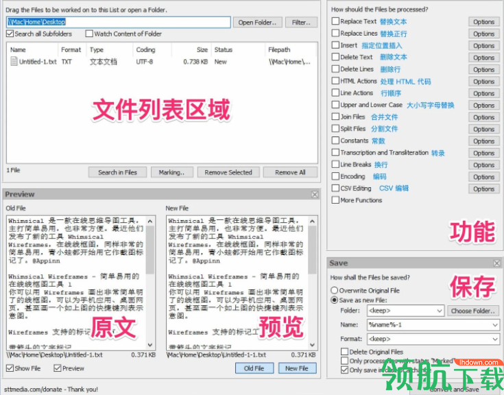Click Remove All button
The height and width of the screenshot is (395, 504).
tap(290, 172)
